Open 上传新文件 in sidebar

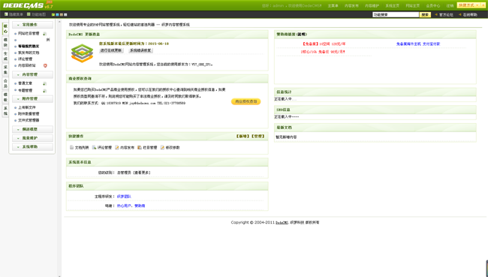27,107
